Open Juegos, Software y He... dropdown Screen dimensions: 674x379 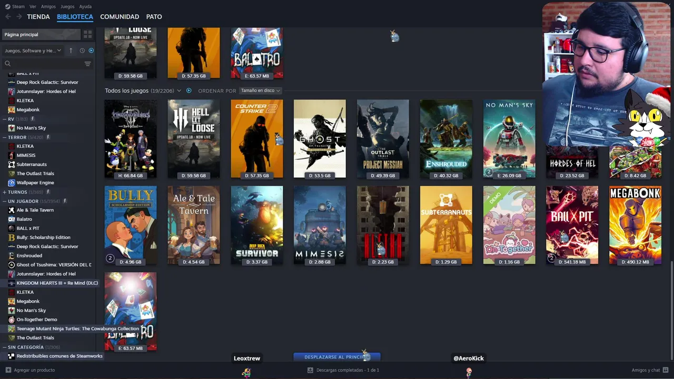coord(33,51)
